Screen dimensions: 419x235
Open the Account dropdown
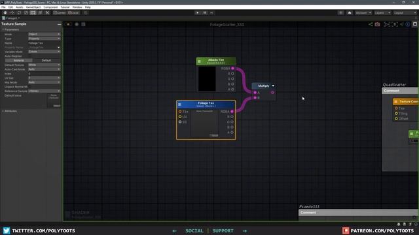[x=363, y=13]
